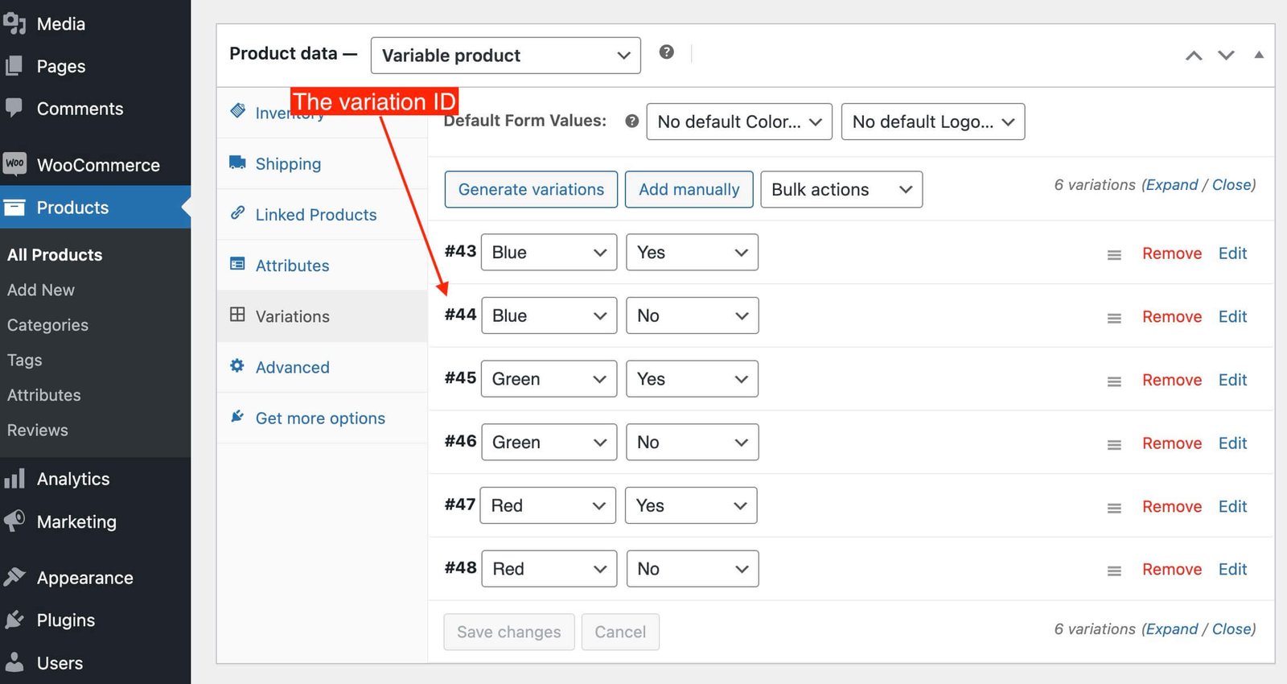Open the Attributes product data tab
This screenshot has height=684, width=1287.
point(322,265)
